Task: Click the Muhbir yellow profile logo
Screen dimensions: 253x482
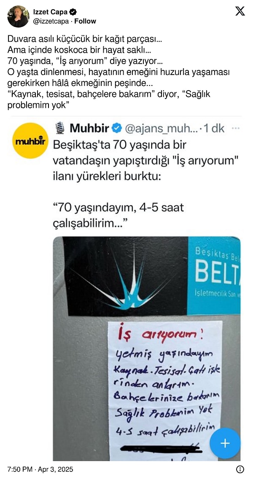Action: pos(30,140)
